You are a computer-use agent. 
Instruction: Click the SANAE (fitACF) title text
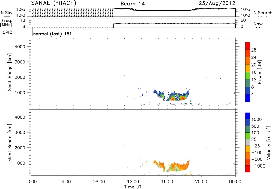[54, 3]
